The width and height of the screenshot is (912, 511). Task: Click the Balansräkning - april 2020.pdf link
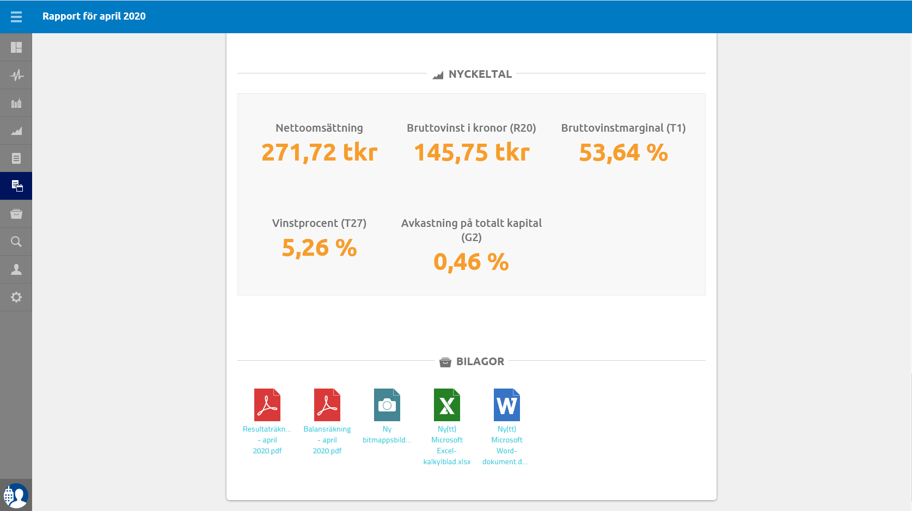(x=327, y=440)
